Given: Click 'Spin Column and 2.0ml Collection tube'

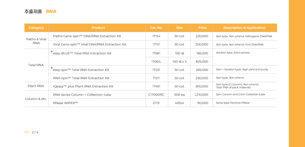Looking at the screenshot, I should coord(240,94).
